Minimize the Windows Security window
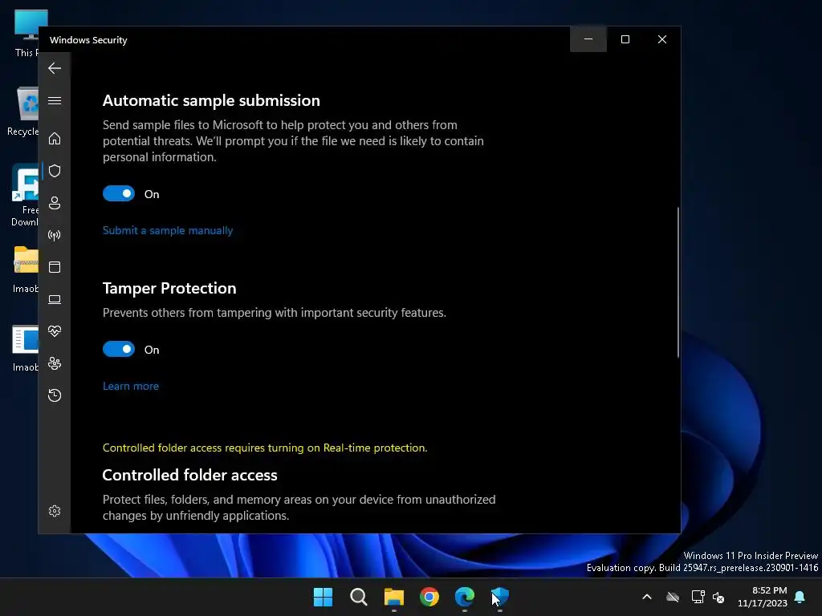This screenshot has width=822, height=616. [588, 39]
